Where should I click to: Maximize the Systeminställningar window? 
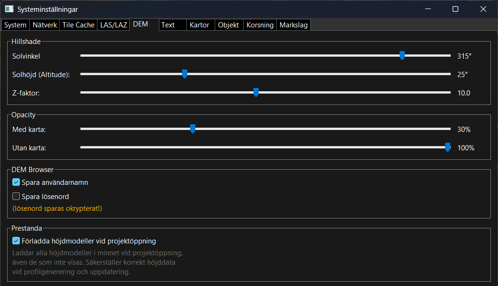tap(455, 9)
